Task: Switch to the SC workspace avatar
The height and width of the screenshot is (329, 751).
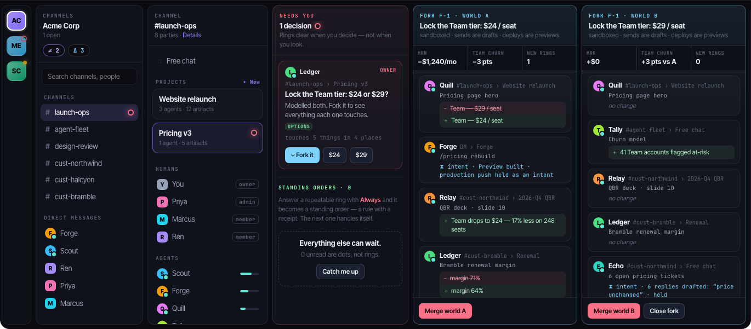Action: tap(16, 71)
